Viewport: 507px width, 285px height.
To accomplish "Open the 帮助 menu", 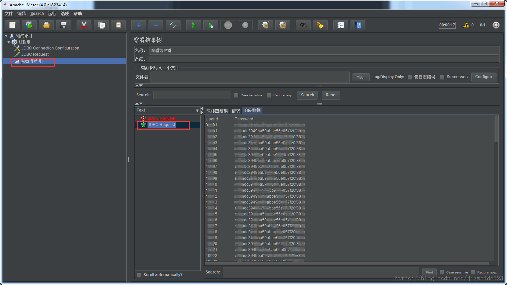I will [x=78, y=14].
